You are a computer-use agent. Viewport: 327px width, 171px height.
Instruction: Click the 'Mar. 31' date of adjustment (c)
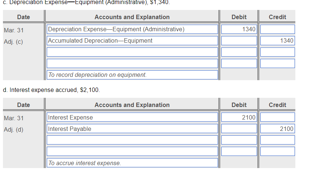click(x=14, y=31)
